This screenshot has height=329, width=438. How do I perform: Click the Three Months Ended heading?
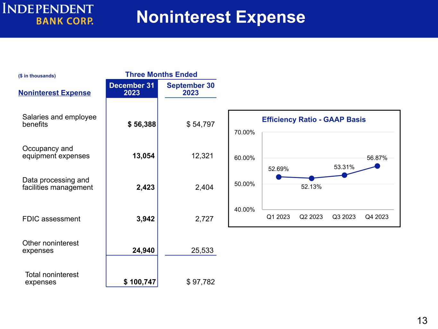click(x=161, y=75)
